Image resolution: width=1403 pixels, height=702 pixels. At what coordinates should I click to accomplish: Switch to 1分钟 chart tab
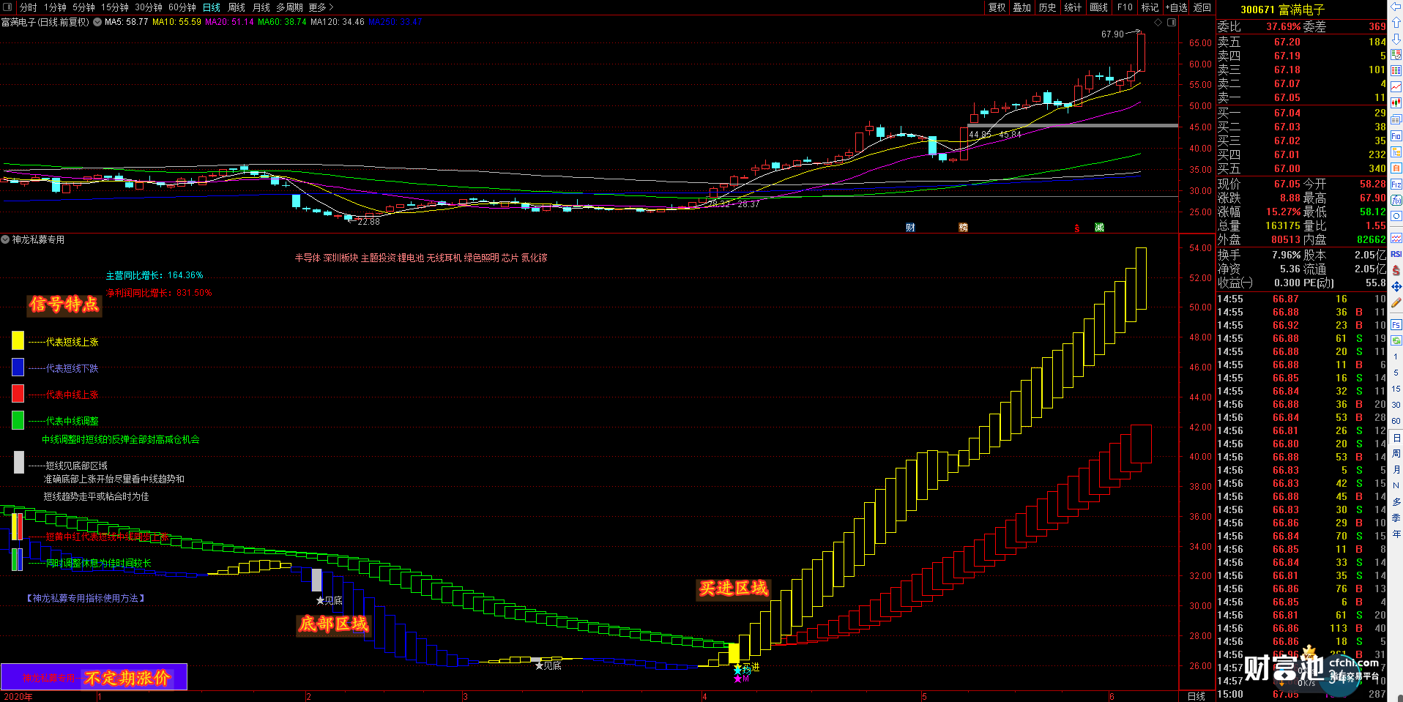click(x=55, y=7)
